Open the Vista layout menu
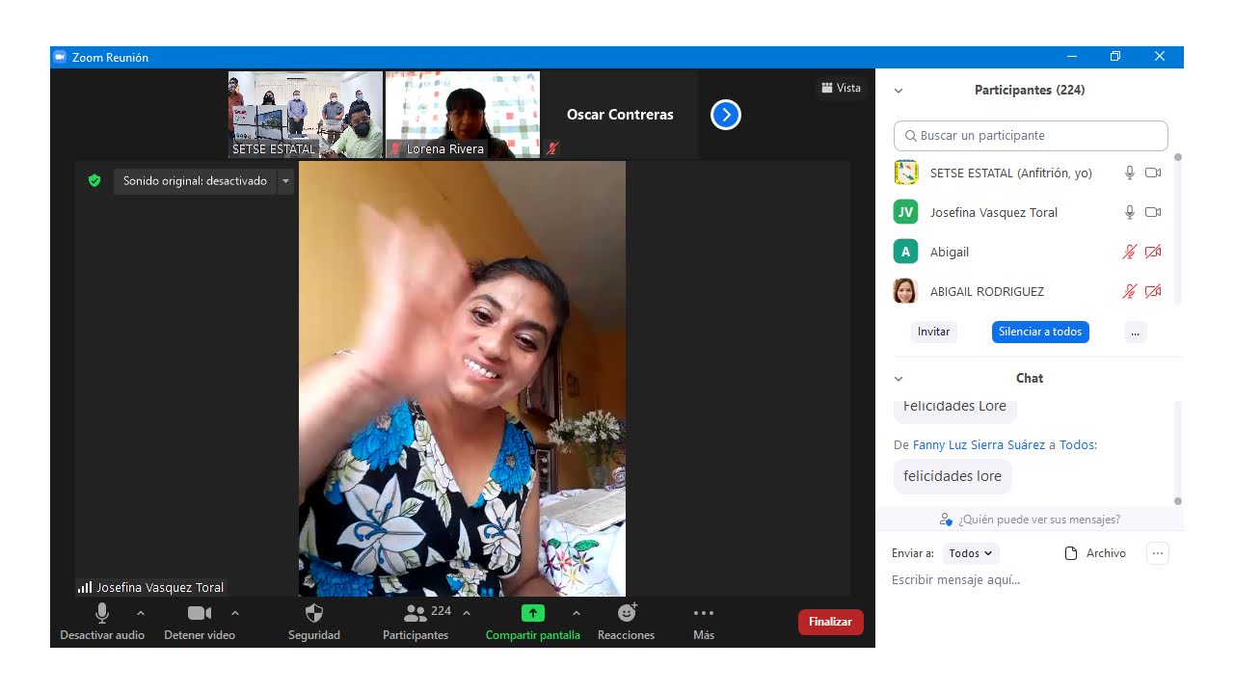The width and height of the screenshot is (1234, 694). pos(842,88)
